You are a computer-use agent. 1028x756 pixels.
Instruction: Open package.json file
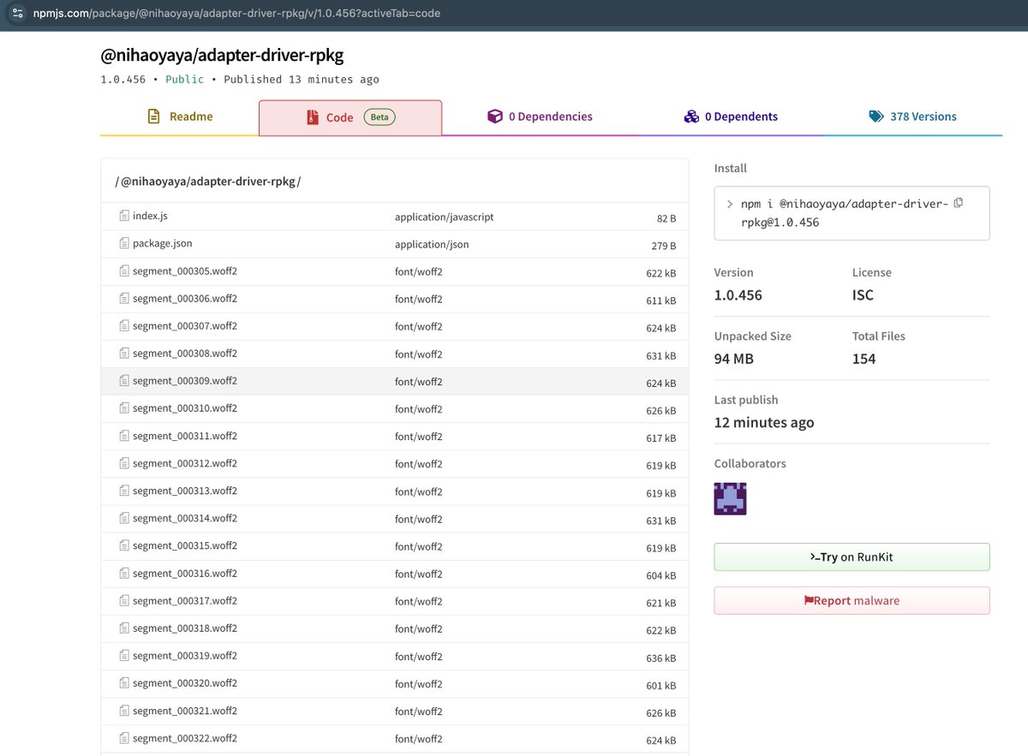tap(163, 244)
